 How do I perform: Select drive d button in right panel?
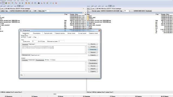click(x=92, y=6)
